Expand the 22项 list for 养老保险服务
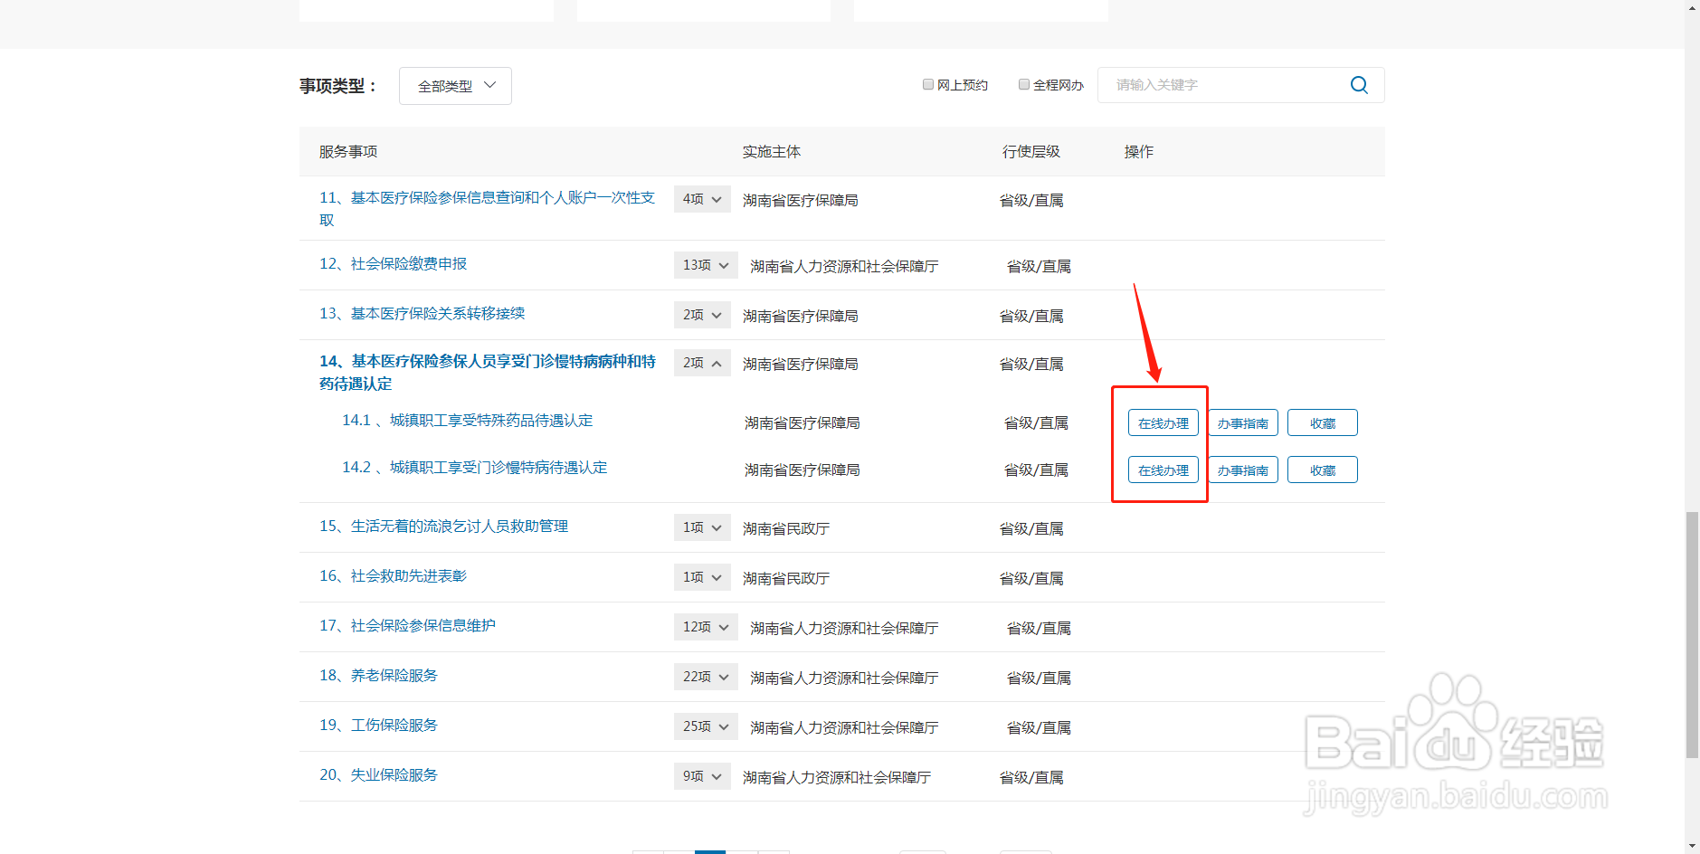1700x854 pixels. [x=705, y=676]
